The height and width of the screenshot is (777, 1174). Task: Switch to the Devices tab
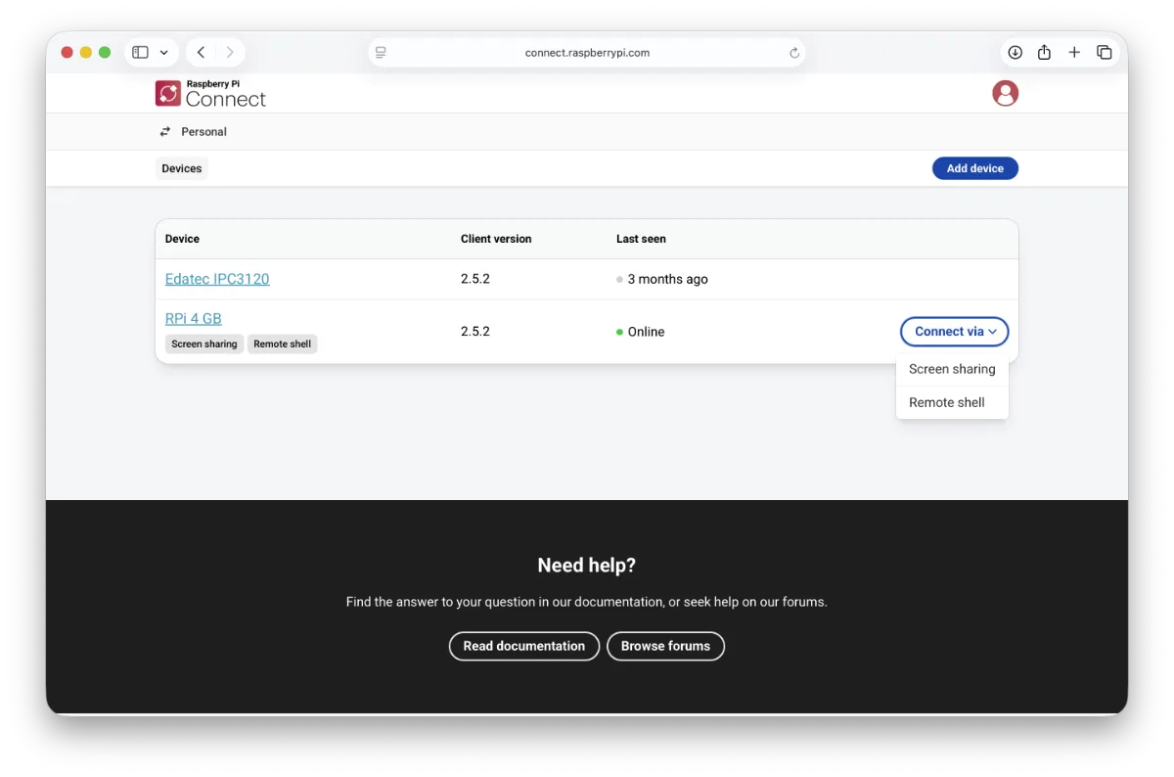182,168
